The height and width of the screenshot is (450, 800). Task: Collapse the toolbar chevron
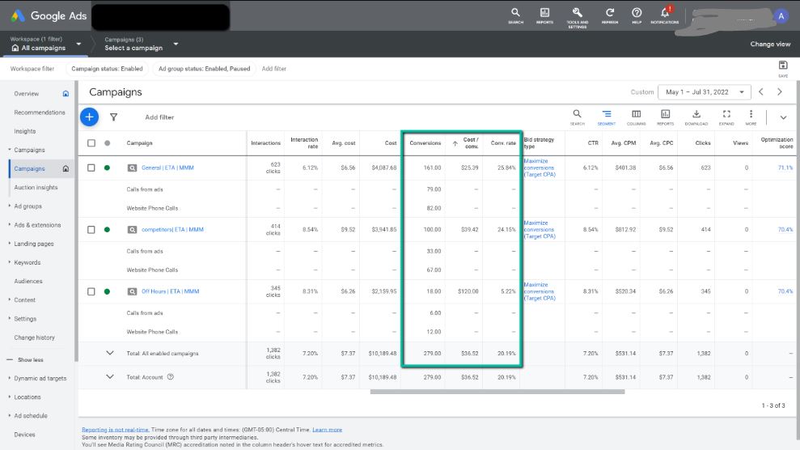pyautogui.click(x=783, y=117)
